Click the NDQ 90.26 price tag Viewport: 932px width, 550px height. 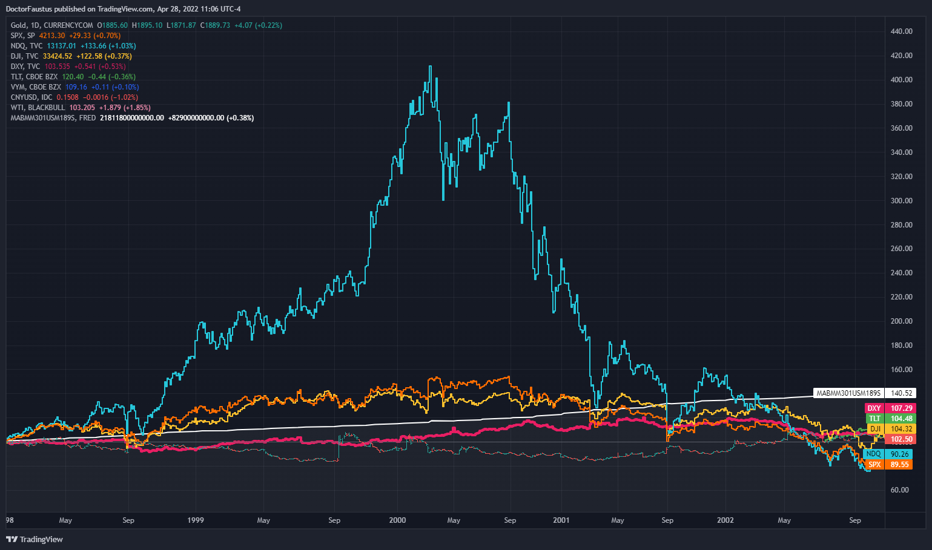pos(889,454)
